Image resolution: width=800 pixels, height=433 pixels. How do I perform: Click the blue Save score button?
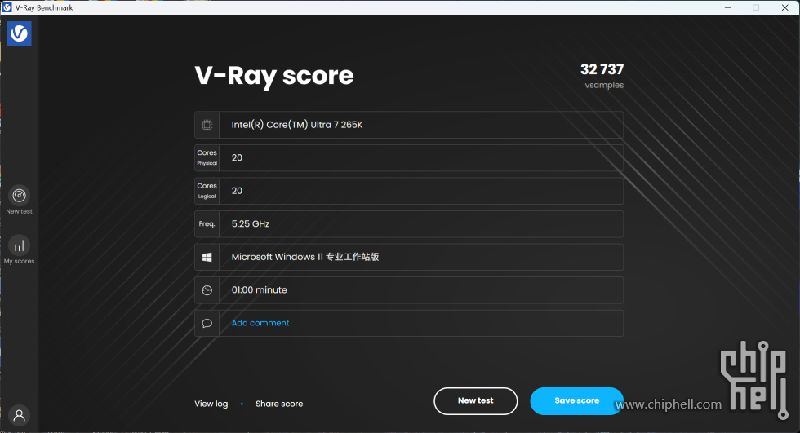point(576,401)
